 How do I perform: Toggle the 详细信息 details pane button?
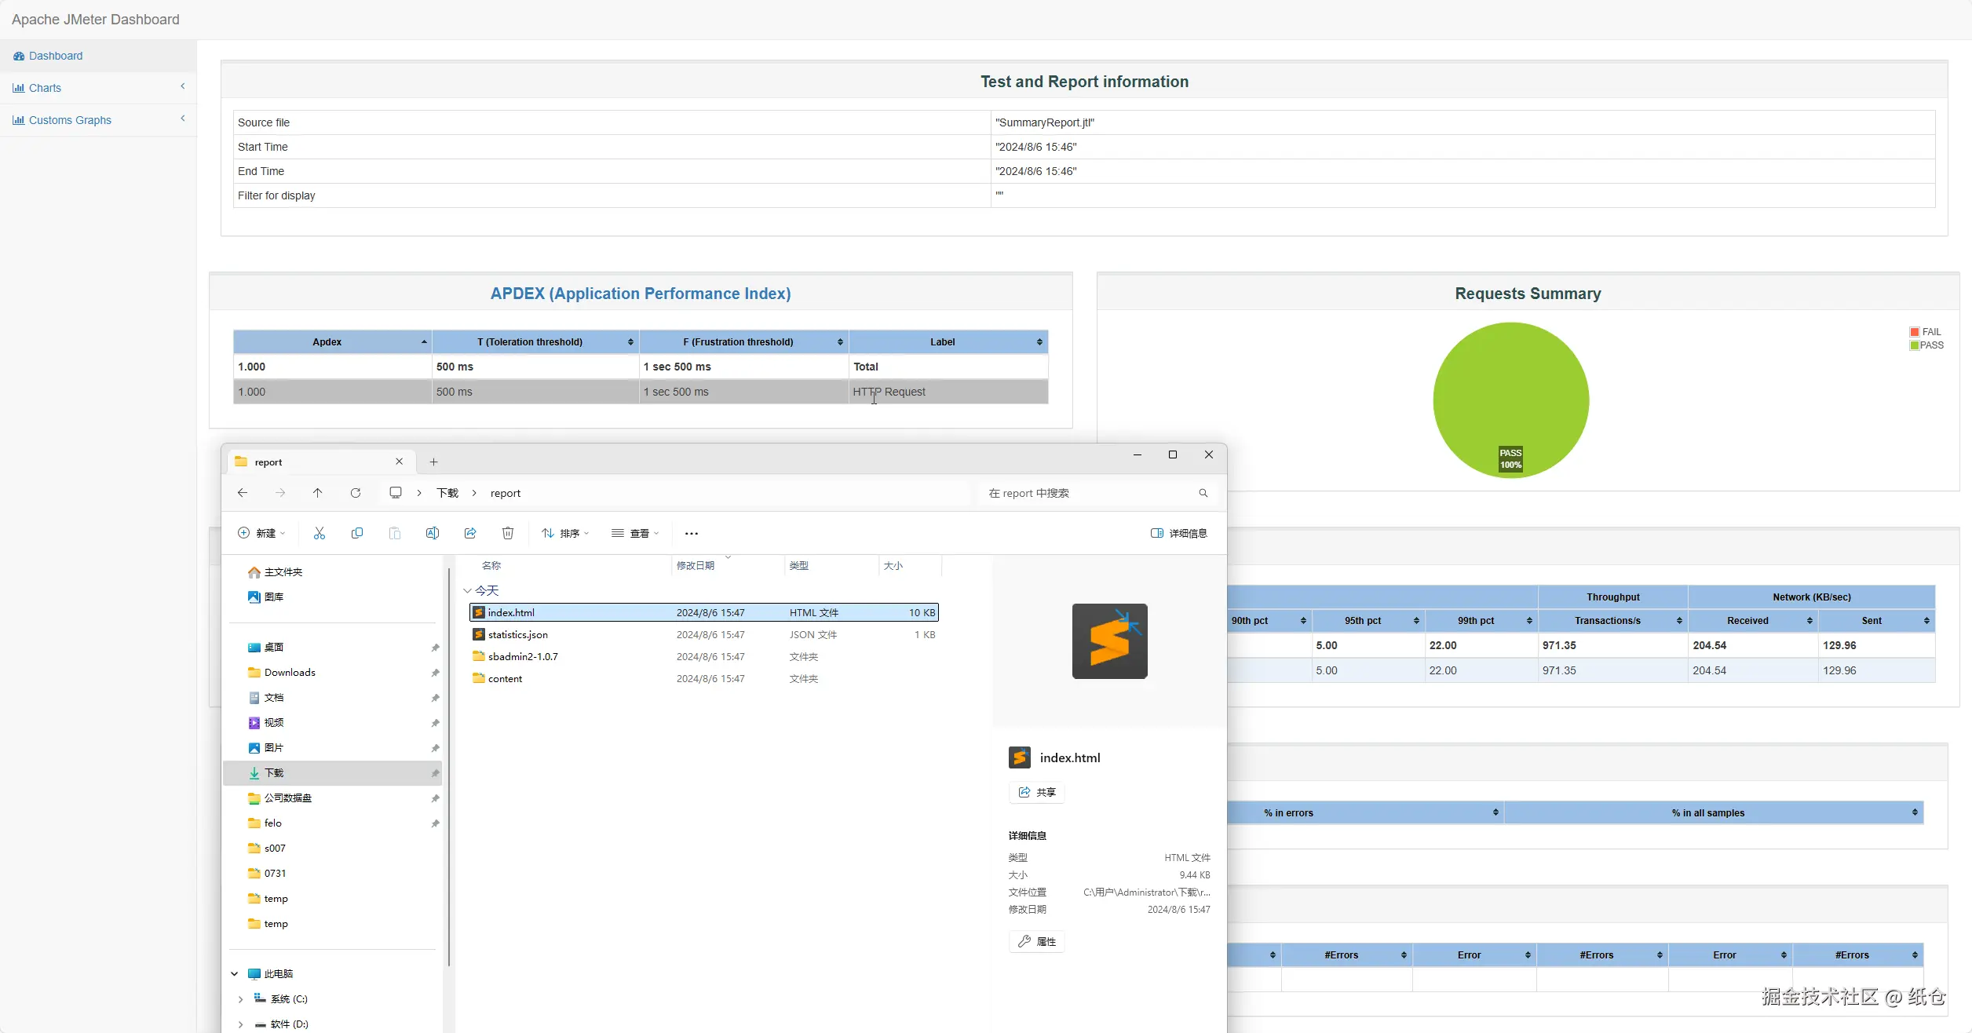click(1178, 533)
